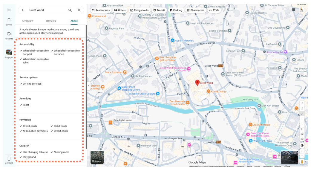
Task: Click the Cookies and restaurant marker
Action: [89, 16]
